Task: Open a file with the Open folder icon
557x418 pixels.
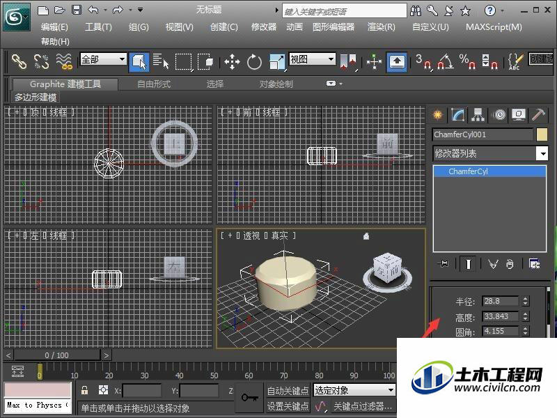Action: tap(59, 10)
